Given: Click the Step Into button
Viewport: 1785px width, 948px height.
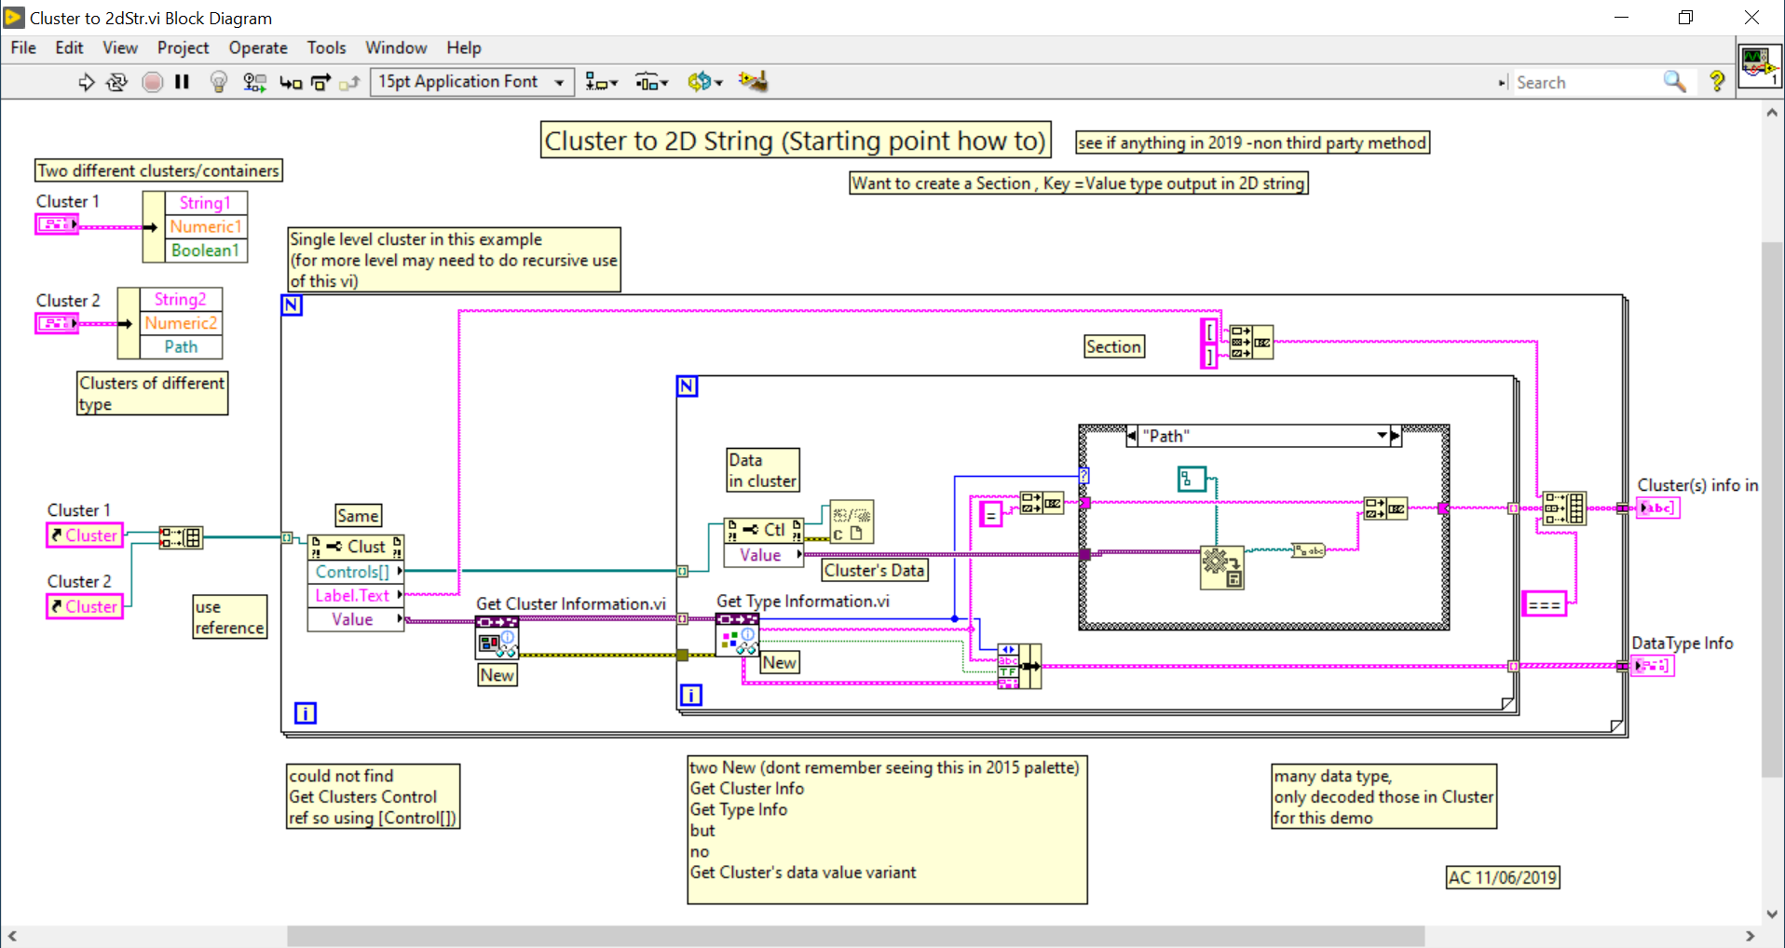Looking at the screenshot, I should (291, 83).
